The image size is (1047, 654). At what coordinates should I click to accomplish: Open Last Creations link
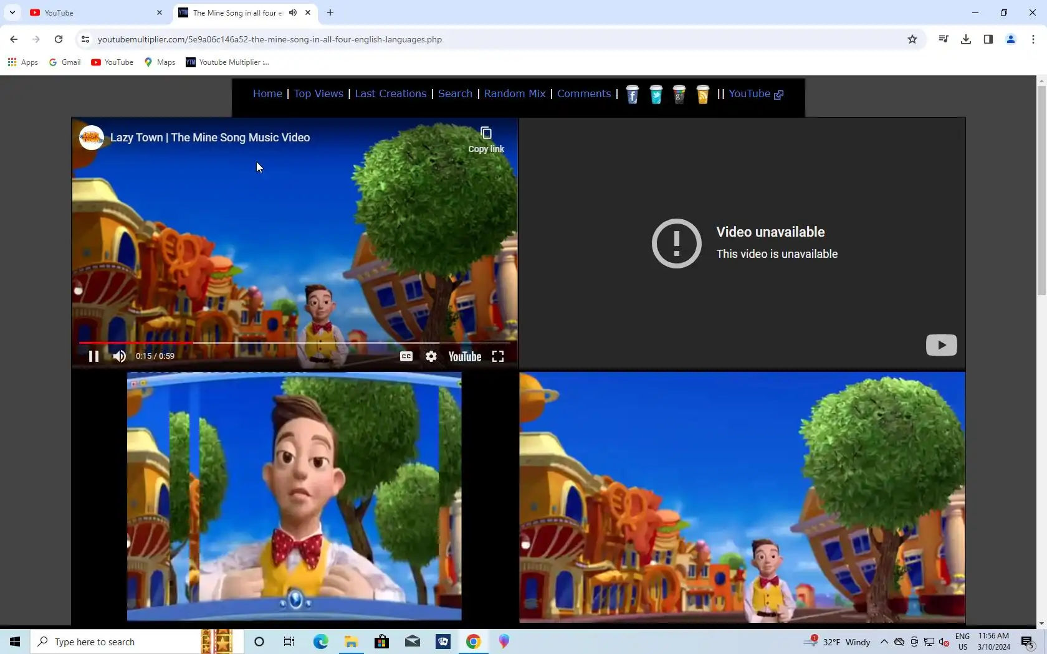(x=391, y=93)
